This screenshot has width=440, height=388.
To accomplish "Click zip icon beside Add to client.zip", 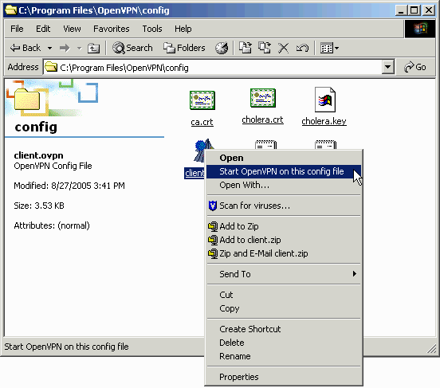I will (213, 240).
